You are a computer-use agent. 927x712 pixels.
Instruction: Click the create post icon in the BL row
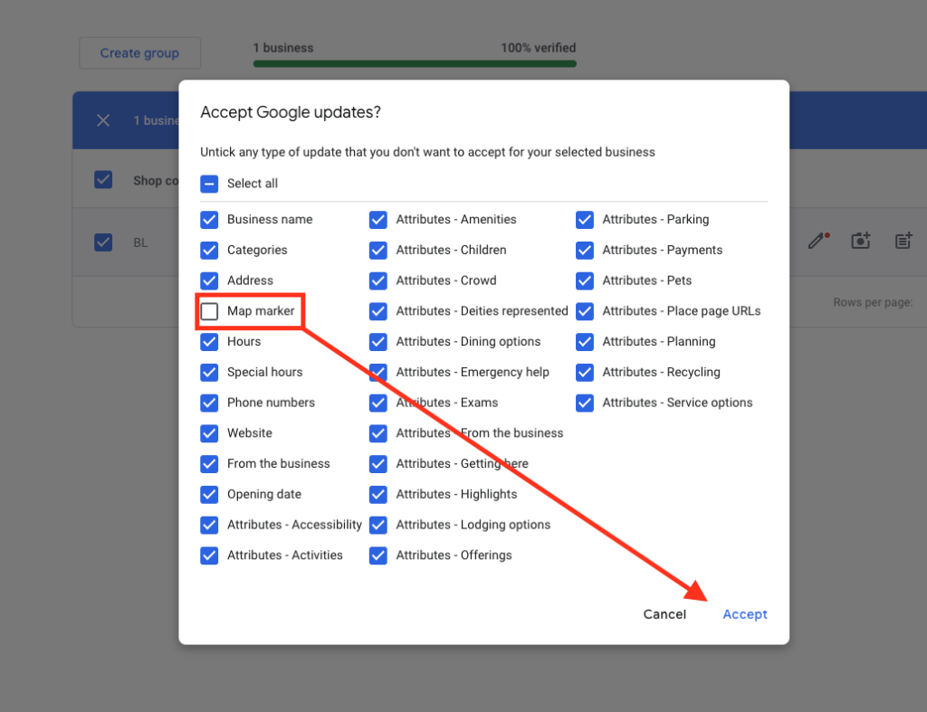pyautogui.click(x=903, y=241)
